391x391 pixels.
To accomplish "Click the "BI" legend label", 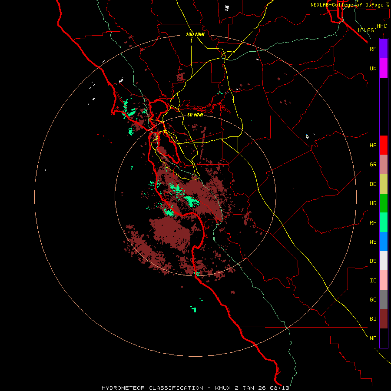I will tap(373, 319).
